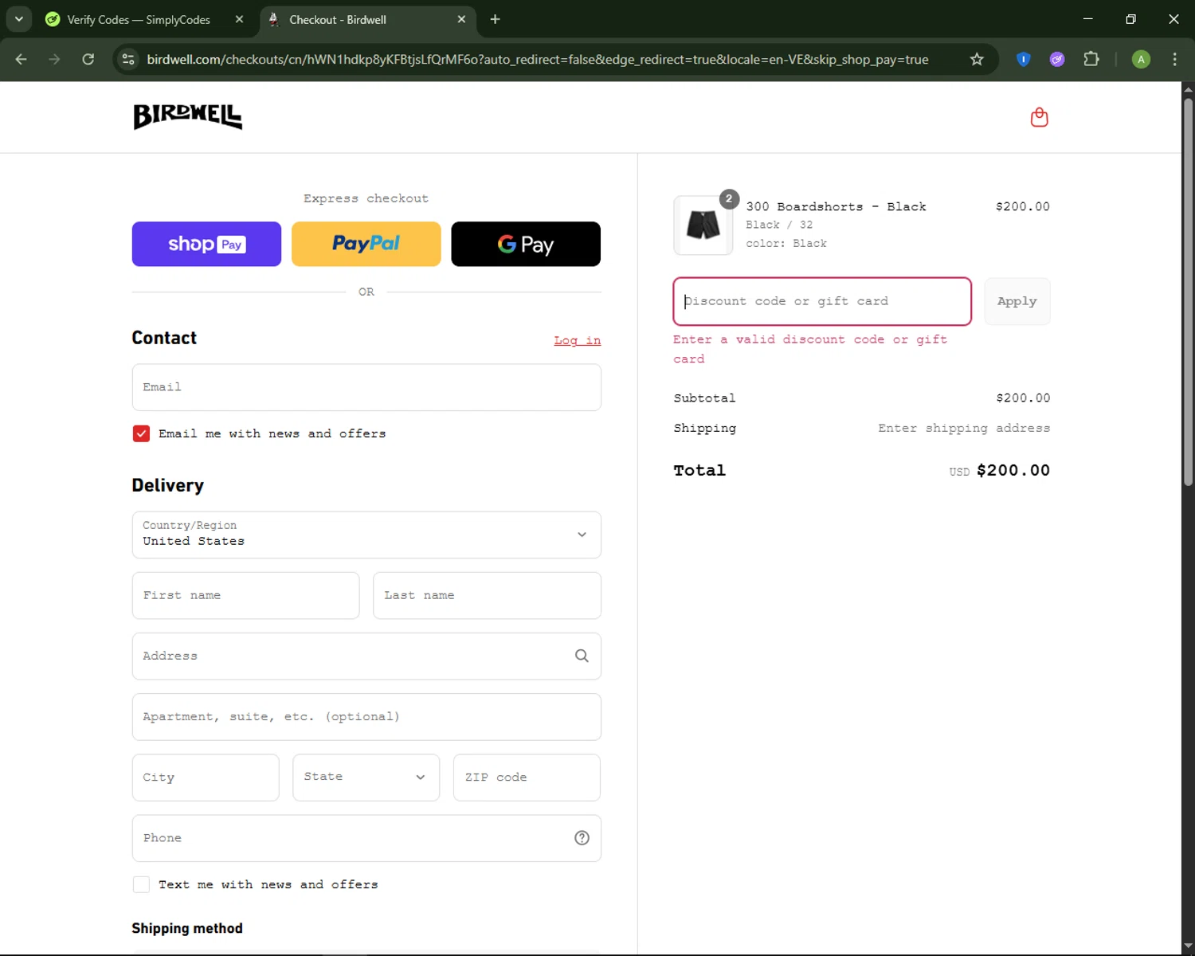Click the "Enter a valid discount code" error
Viewport: 1195px width, 956px height.
(x=810, y=349)
